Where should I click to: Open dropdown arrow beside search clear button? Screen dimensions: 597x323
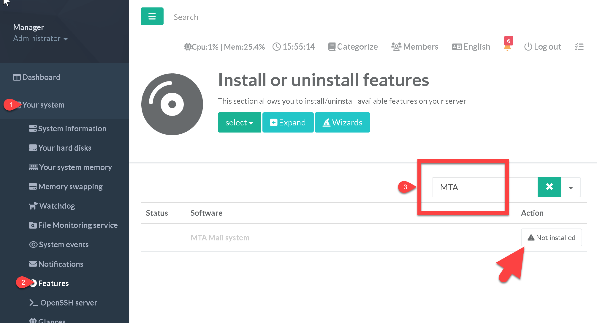(571, 188)
